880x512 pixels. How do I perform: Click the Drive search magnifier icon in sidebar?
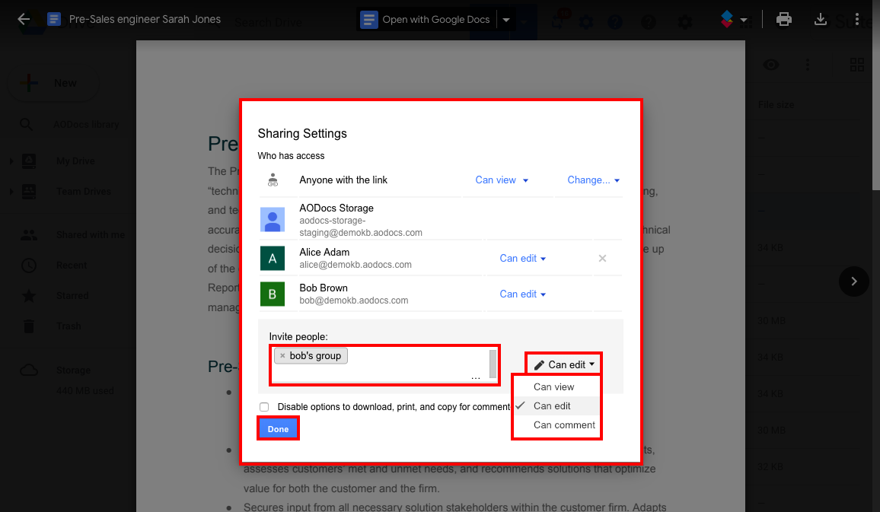point(27,125)
